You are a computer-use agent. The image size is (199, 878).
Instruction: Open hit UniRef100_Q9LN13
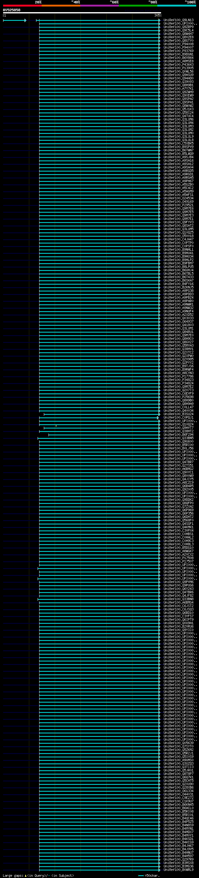pos(178,20)
